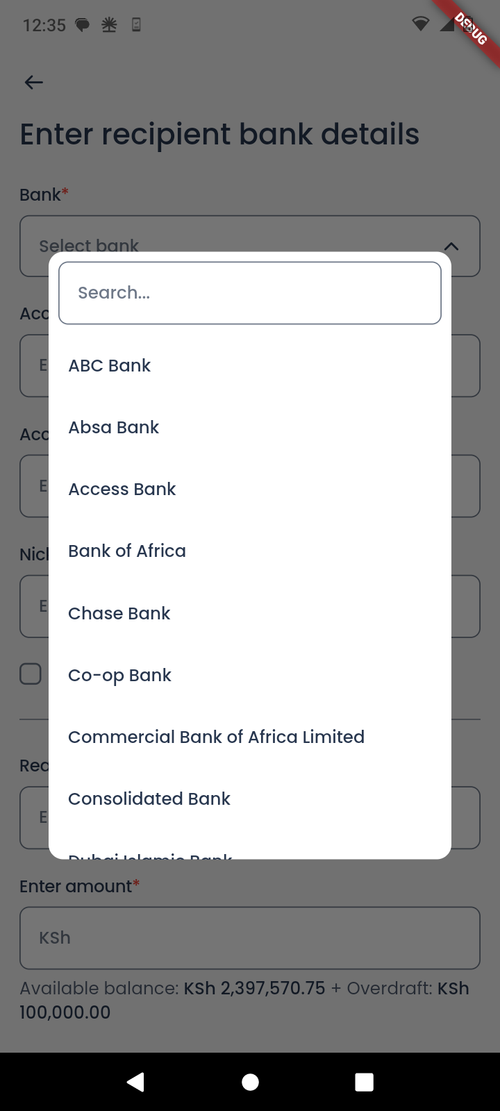Collapse the Select bank dropdown chevron
500x1111 pixels.
pyautogui.click(x=451, y=247)
